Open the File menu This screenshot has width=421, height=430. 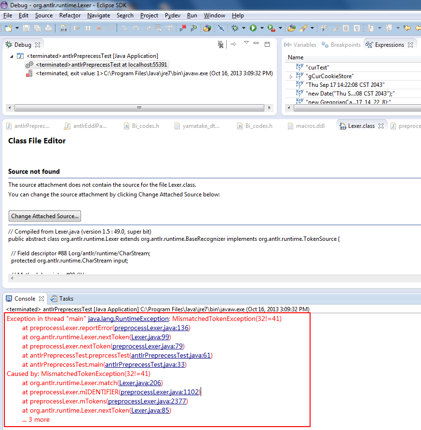pos(8,15)
